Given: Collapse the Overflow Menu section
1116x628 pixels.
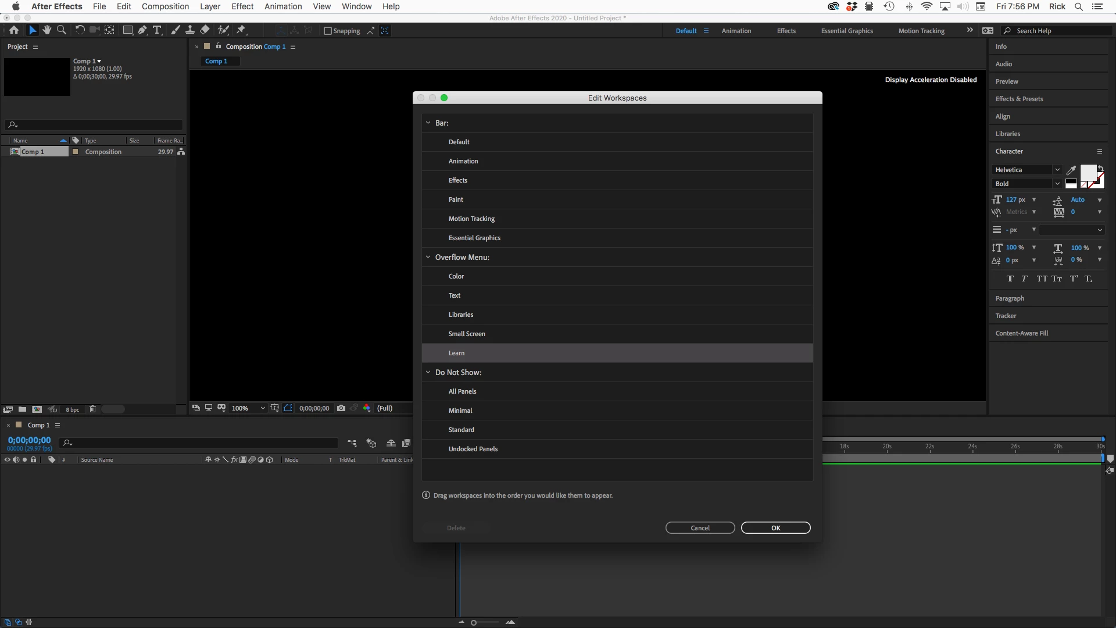Looking at the screenshot, I should 428,257.
